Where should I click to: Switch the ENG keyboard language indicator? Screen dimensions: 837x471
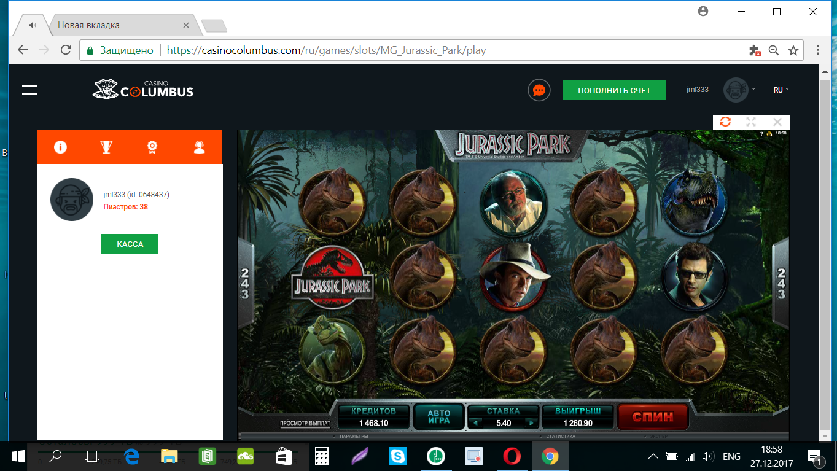[x=731, y=456]
